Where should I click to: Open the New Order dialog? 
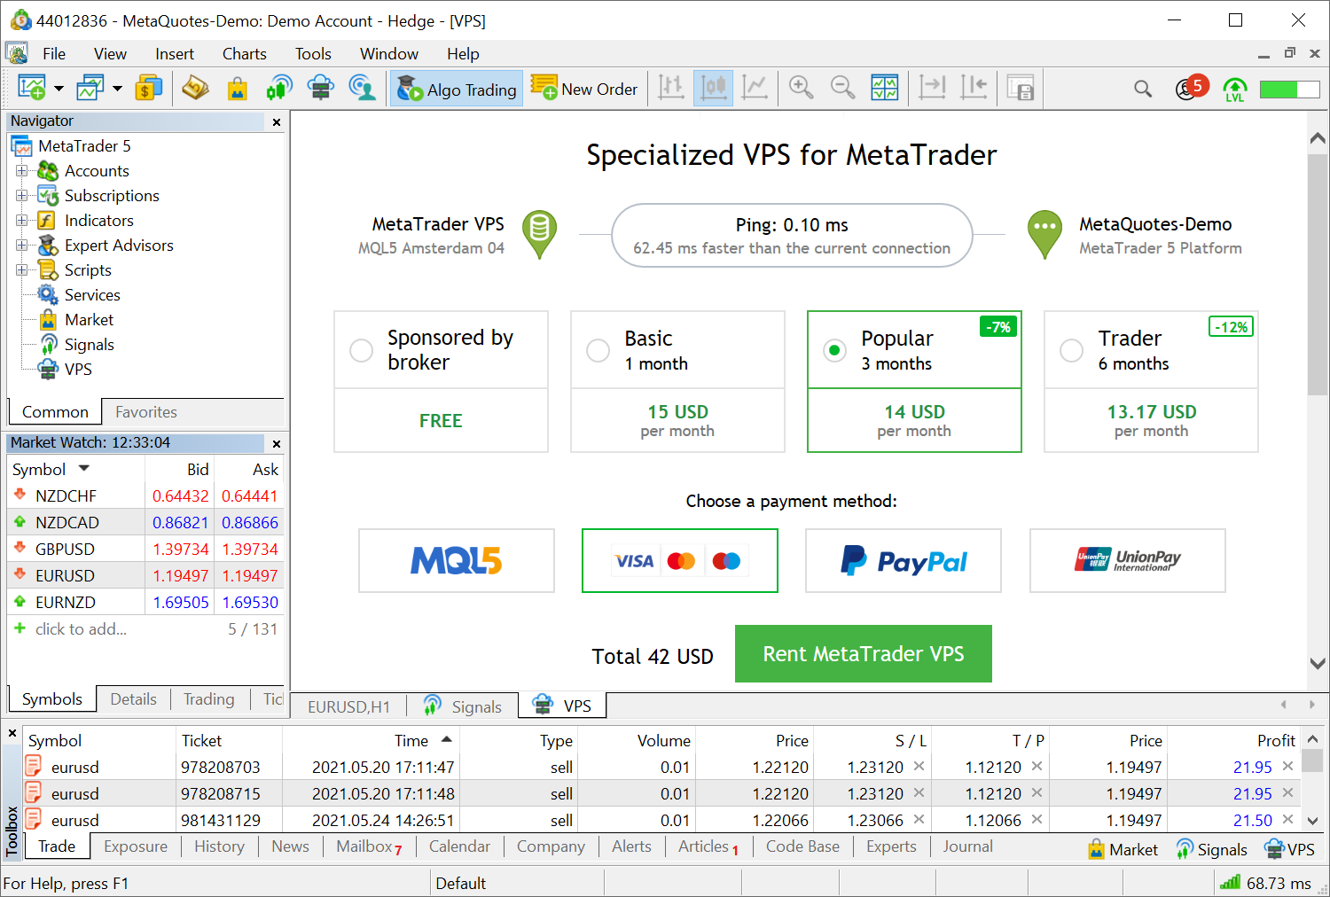pyautogui.click(x=584, y=90)
